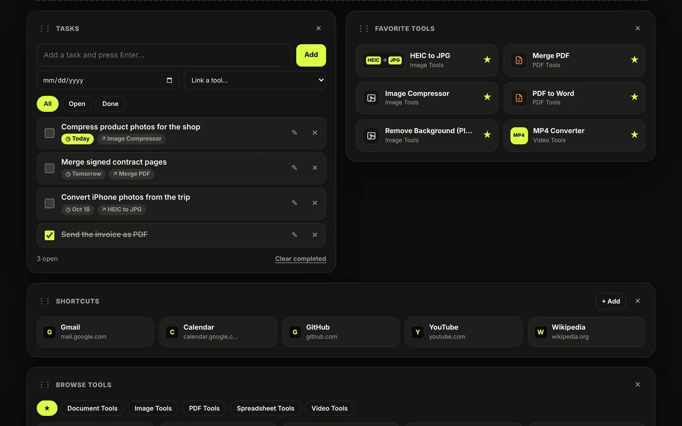Viewport: 682px width, 426px height.
Task: Open the date picker calendar icon
Action: tap(169, 80)
